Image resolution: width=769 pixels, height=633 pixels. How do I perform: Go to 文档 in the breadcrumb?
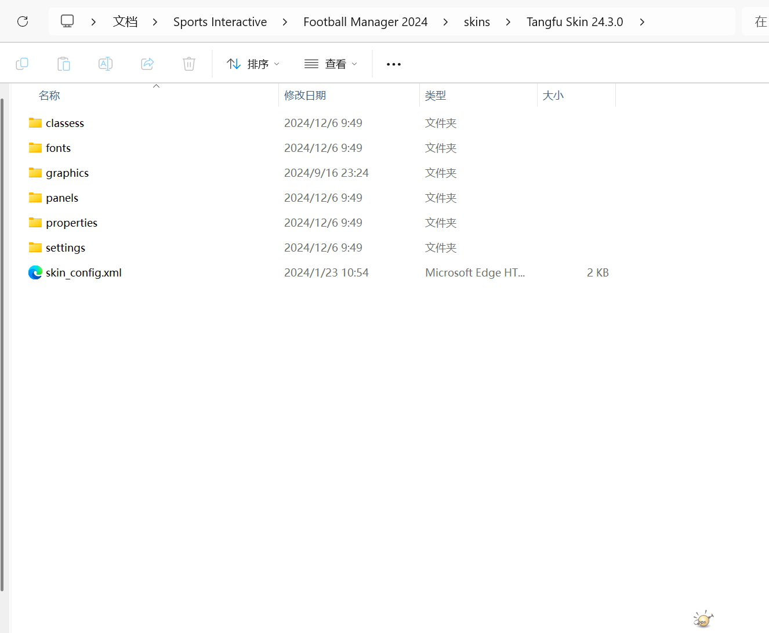125,22
